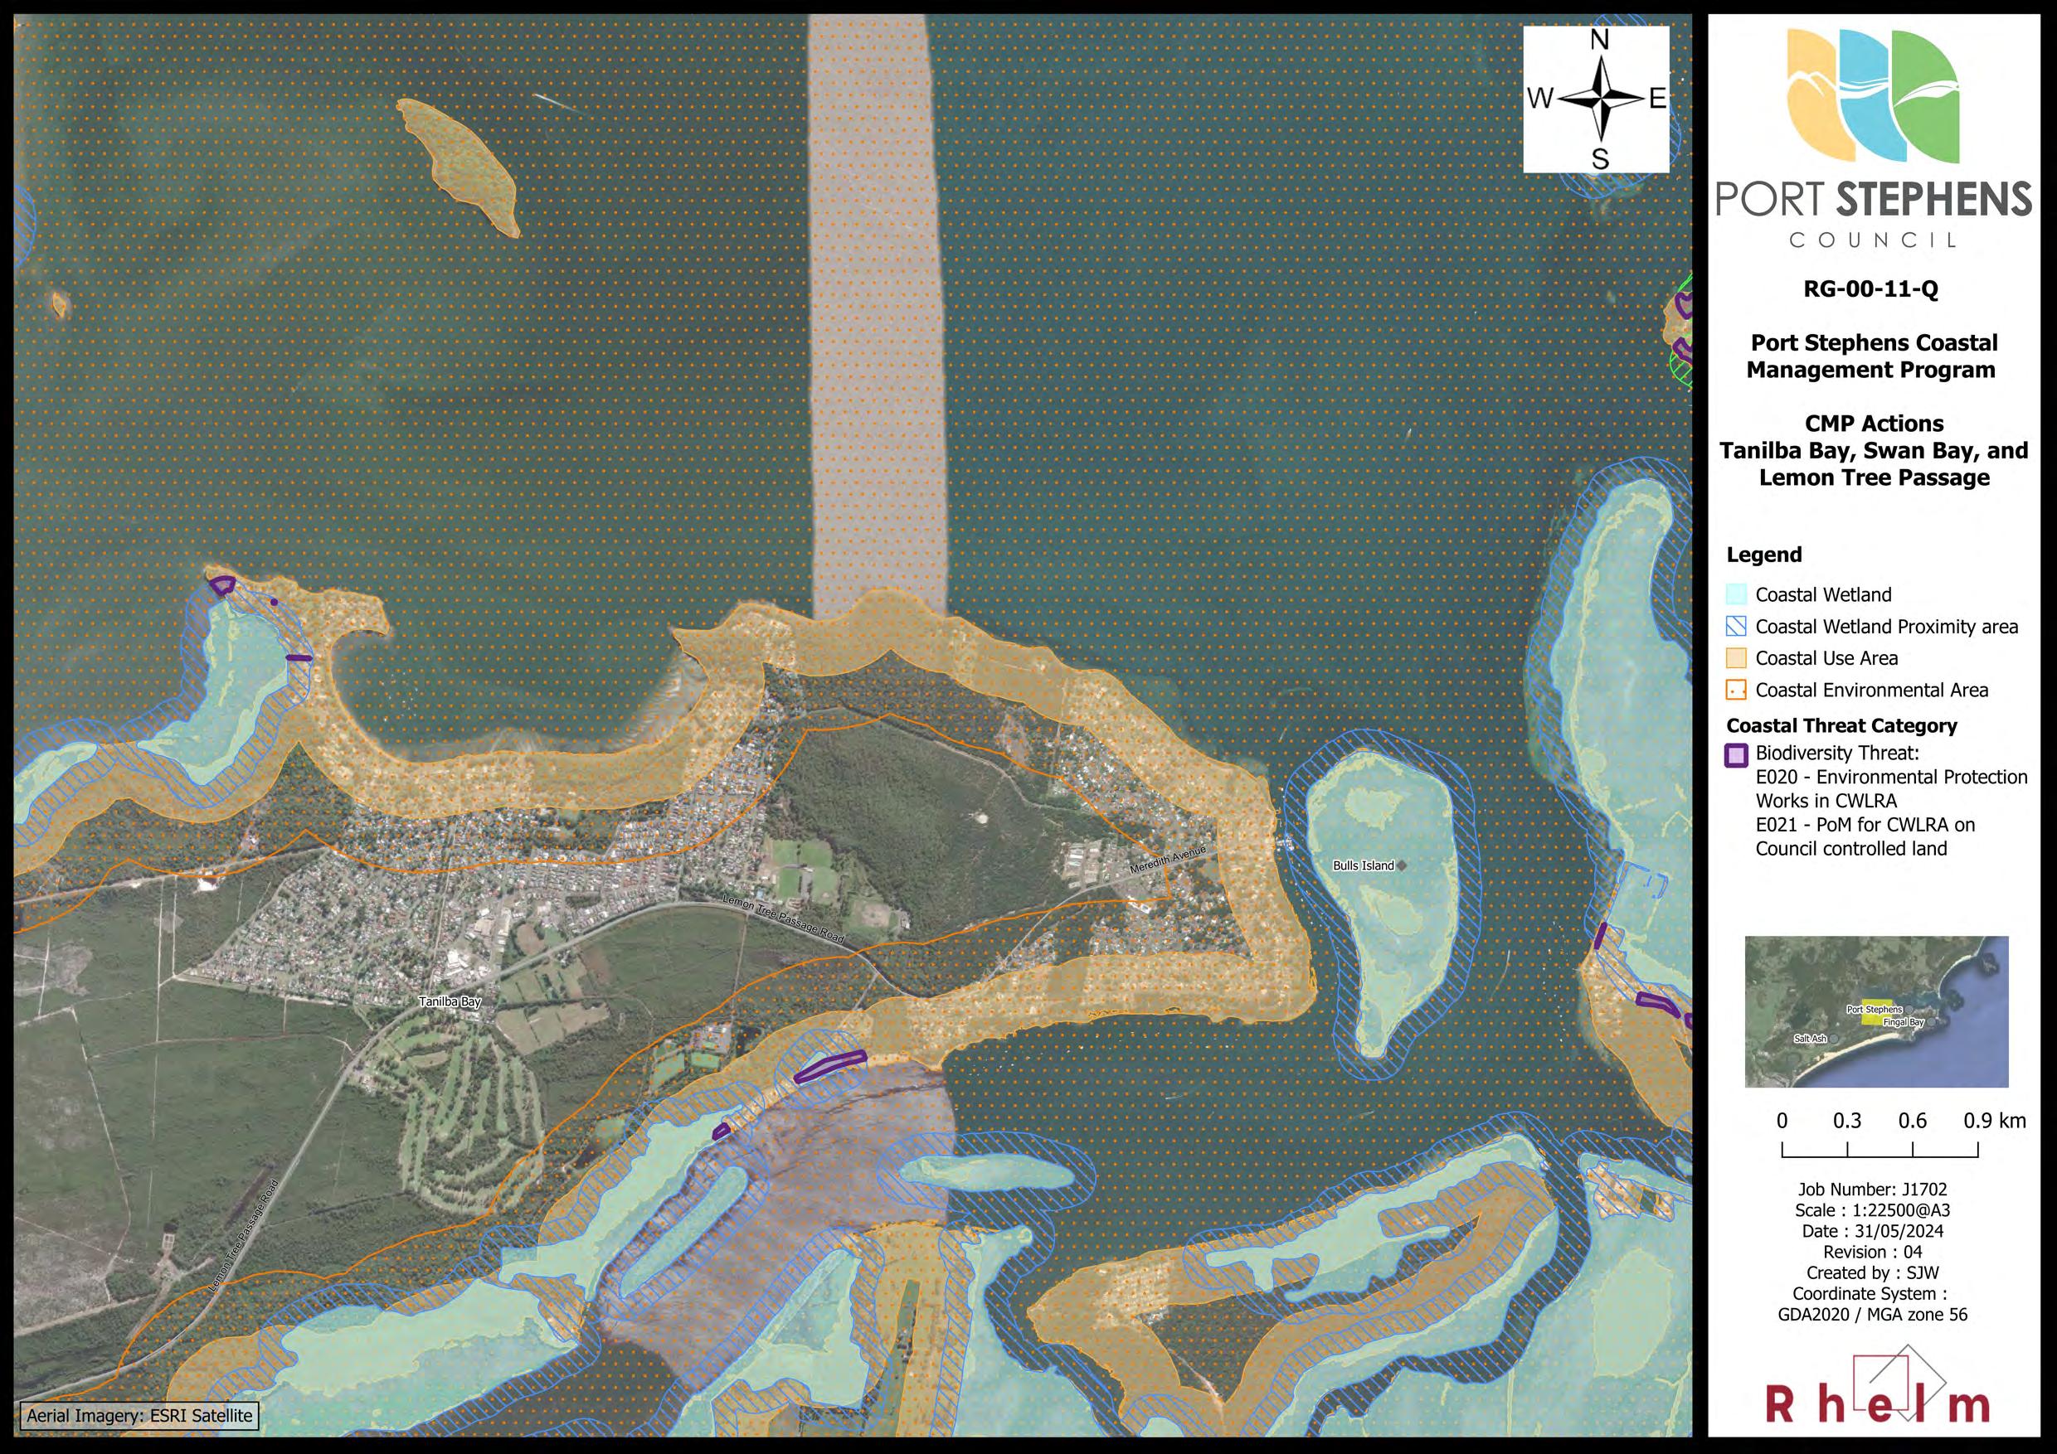Click the north arrow compass rose
This screenshot has width=2057, height=1454.
point(1599,99)
